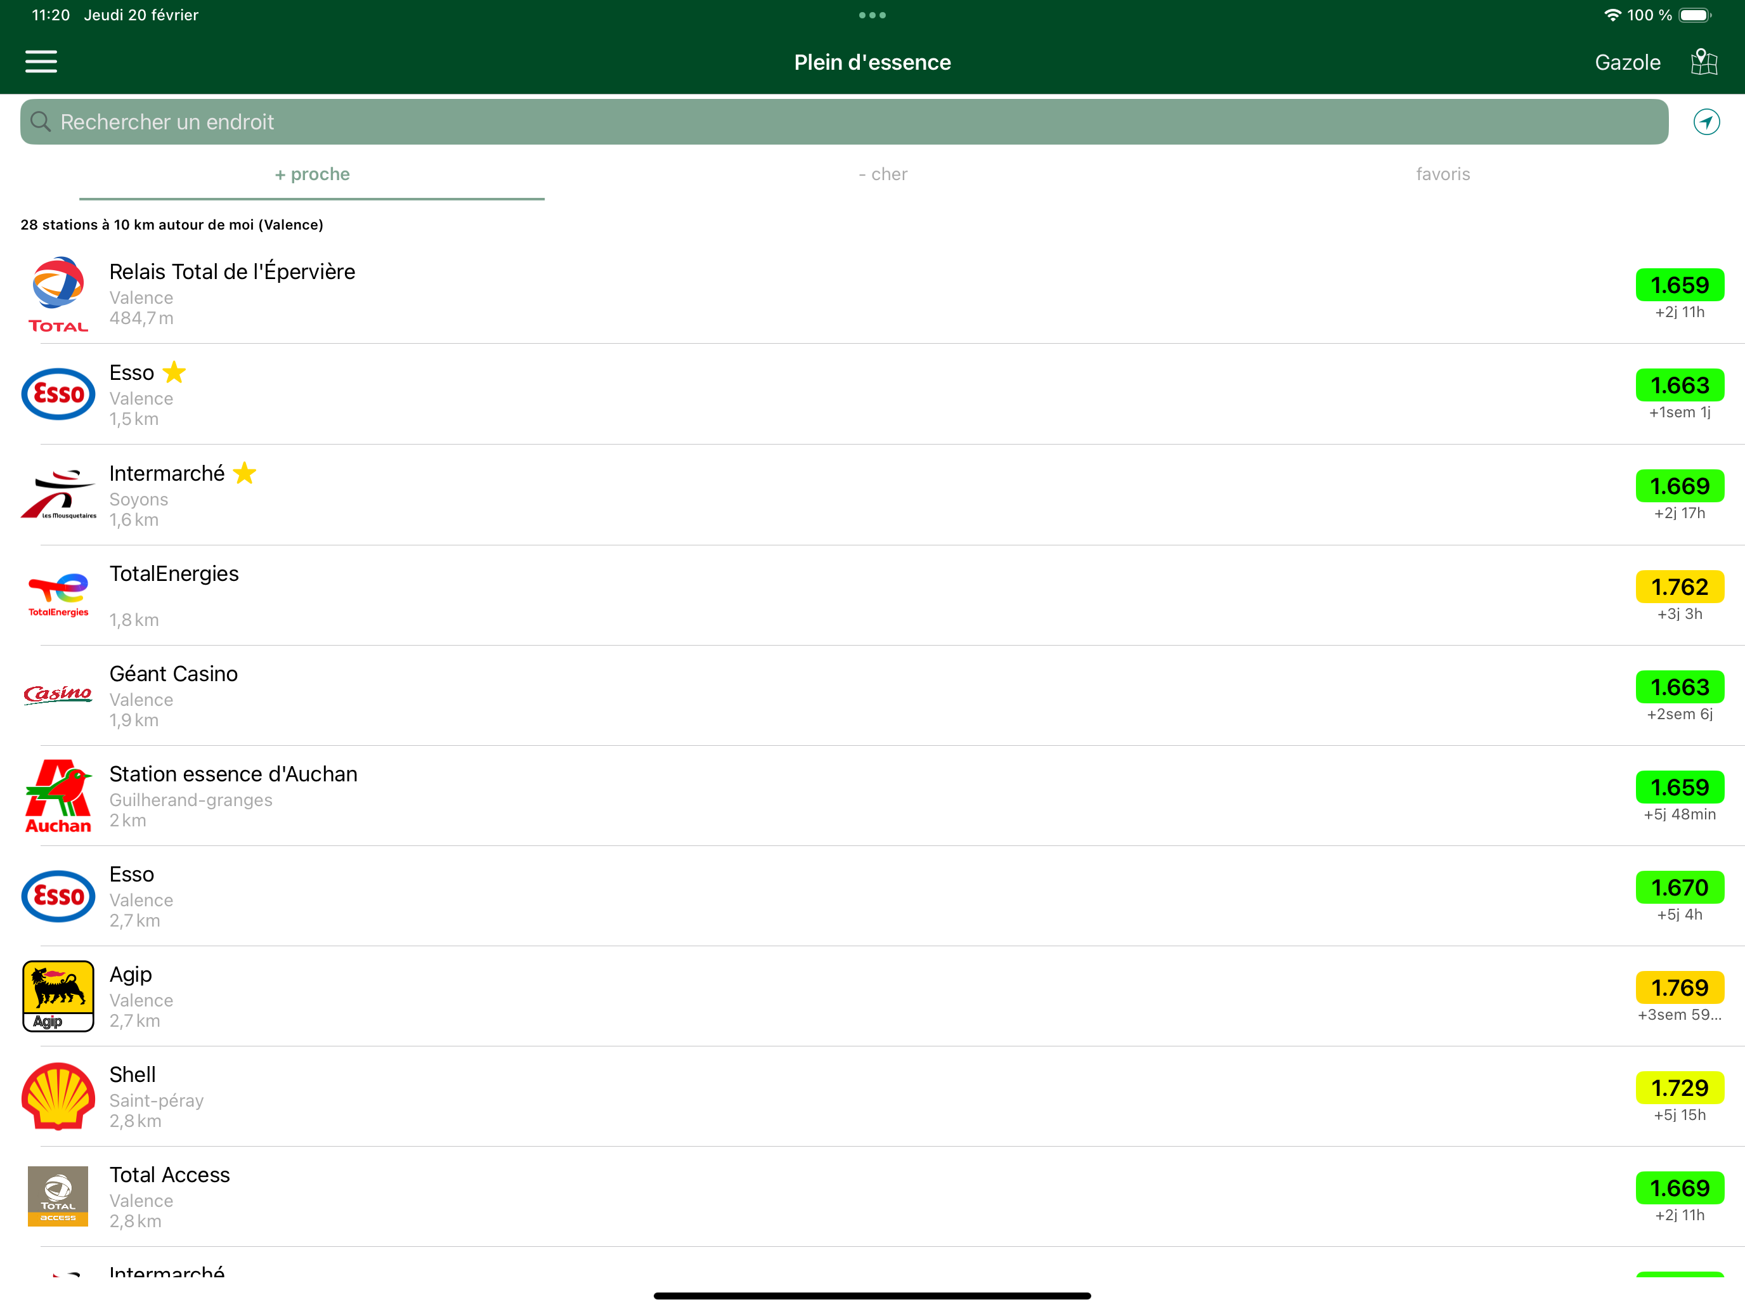Switch to the '+ proche' tab
This screenshot has height=1309, width=1745.
pyautogui.click(x=313, y=174)
